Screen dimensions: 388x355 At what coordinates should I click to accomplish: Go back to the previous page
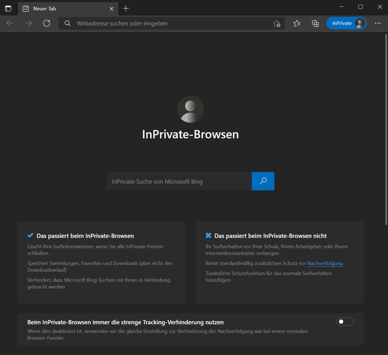(10, 23)
